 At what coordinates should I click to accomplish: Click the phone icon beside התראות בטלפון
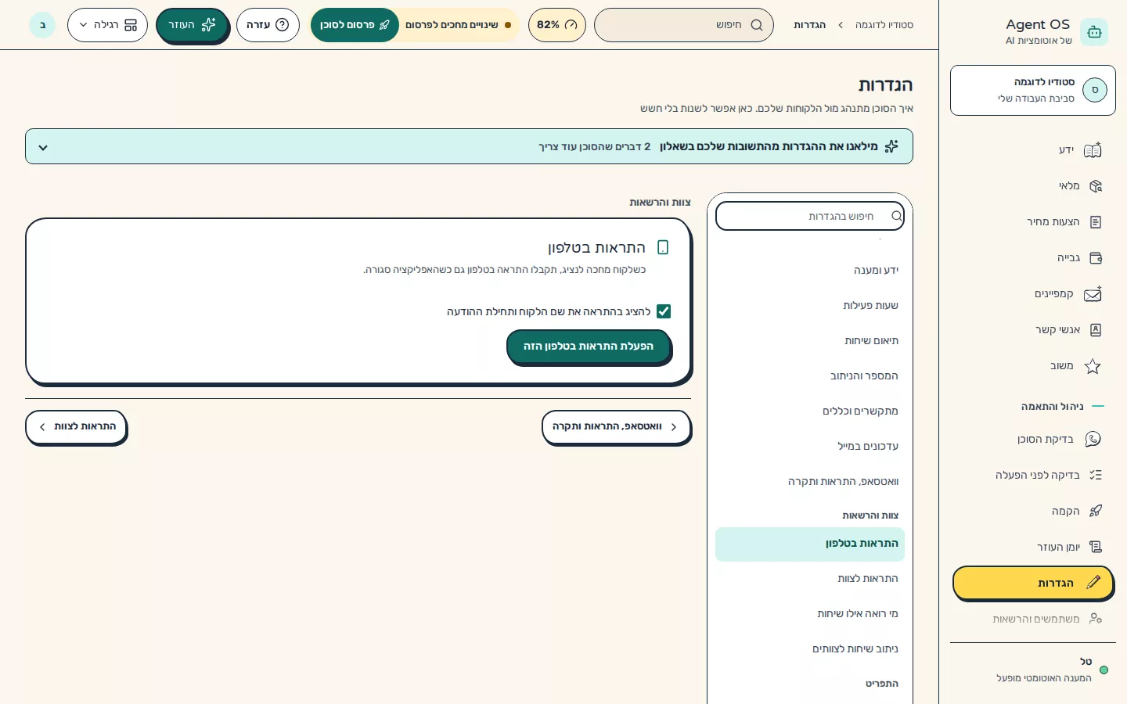tap(663, 247)
